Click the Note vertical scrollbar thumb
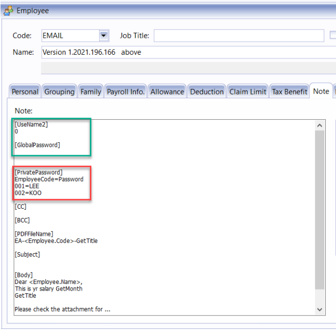Screen dimensions: 336x331 point(320,210)
